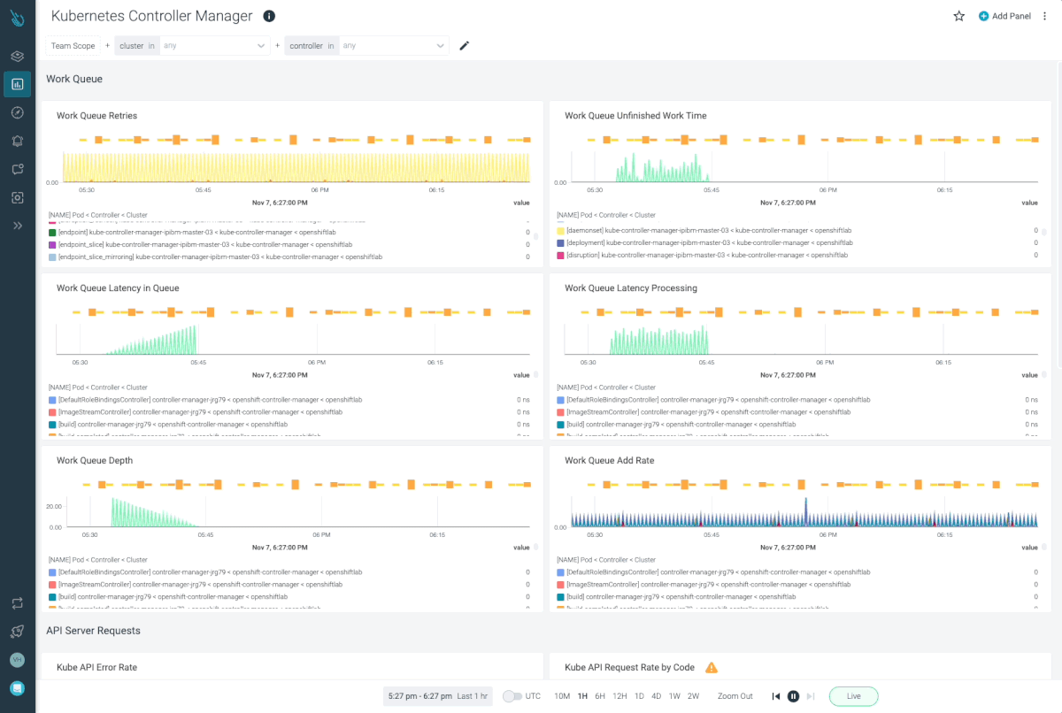Select the 12H time preset
Screen dimensions: 1062x713
point(619,696)
